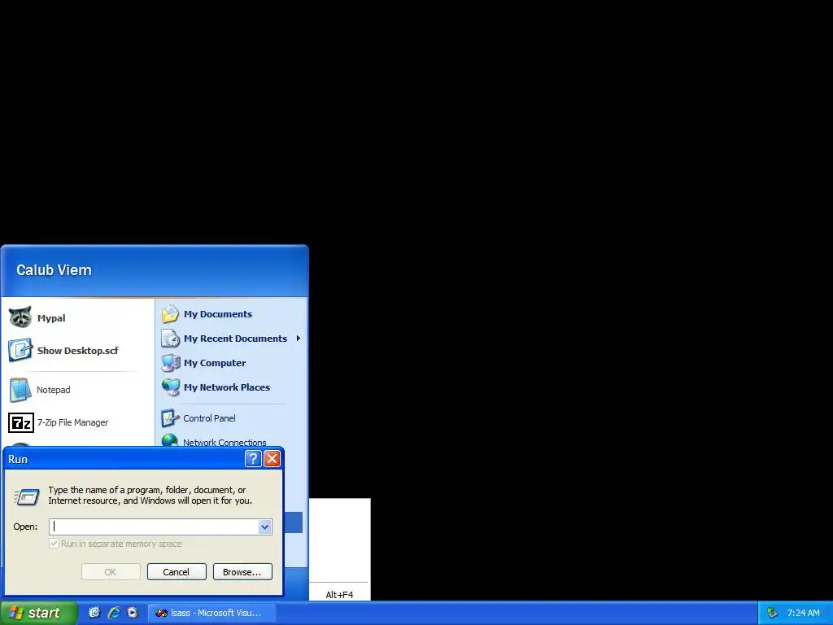Click the Run dialog program icon

27,496
